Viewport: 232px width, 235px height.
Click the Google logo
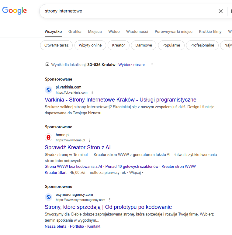[x=14, y=11]
